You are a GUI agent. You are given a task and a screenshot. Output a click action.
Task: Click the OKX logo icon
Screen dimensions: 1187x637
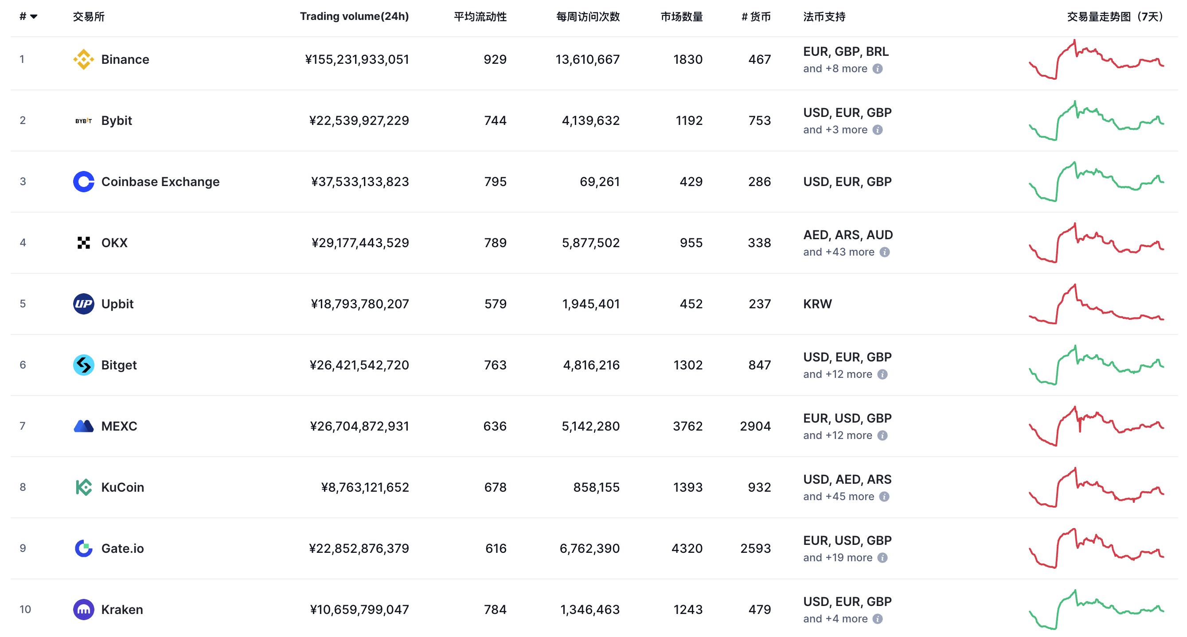click(83, 243)
